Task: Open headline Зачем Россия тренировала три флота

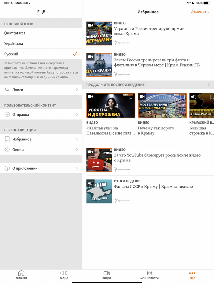Action: [x=157, y=62]
